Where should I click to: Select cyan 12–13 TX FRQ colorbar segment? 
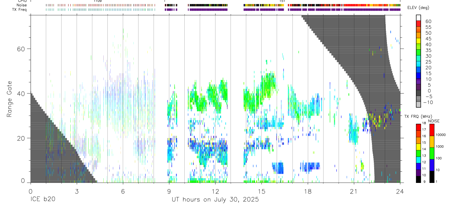418,160
